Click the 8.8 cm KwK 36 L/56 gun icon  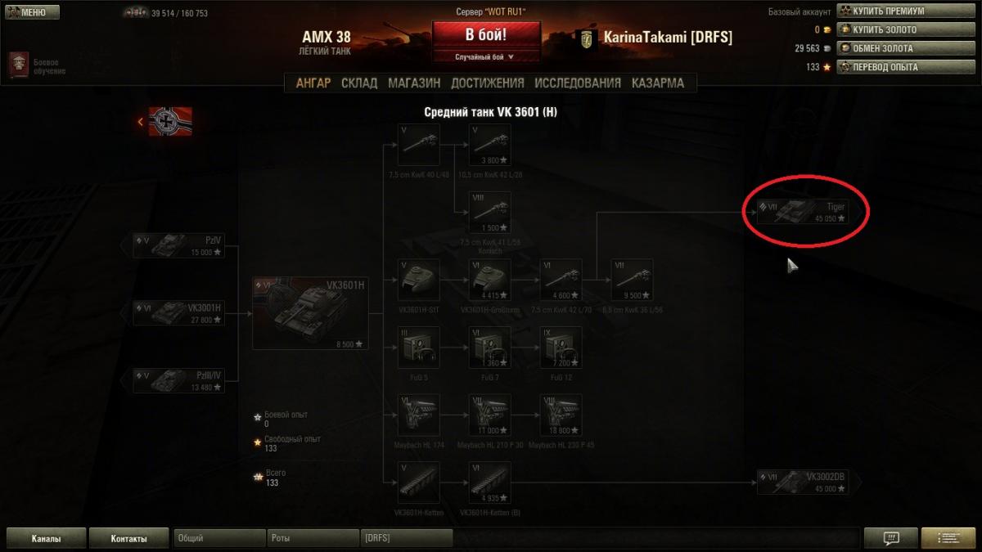[632, 280]
